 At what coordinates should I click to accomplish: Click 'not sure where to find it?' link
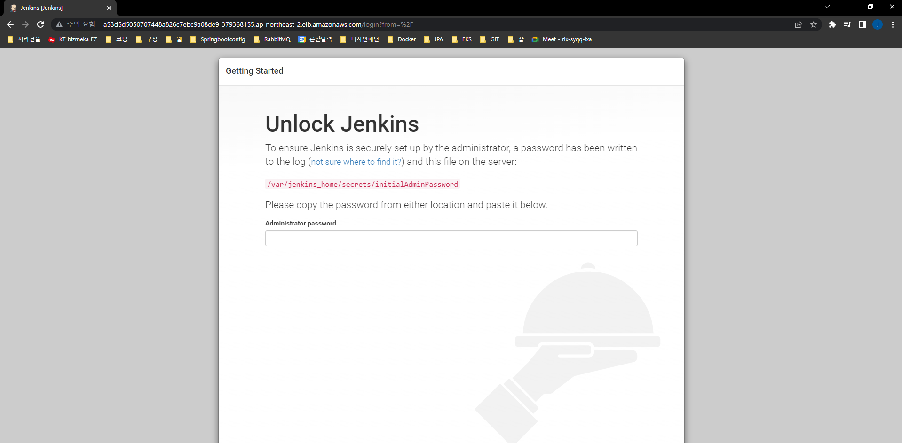tap(356, 162)
